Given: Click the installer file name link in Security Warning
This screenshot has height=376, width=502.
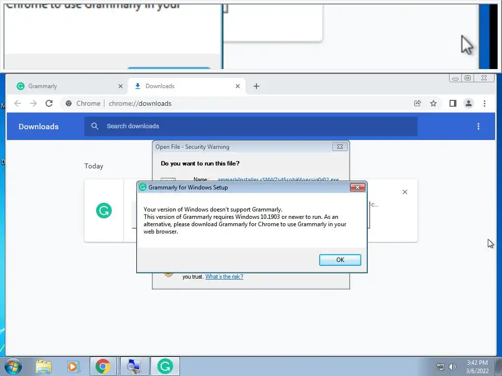Looking at the screenshot, I should click(278, 179).
